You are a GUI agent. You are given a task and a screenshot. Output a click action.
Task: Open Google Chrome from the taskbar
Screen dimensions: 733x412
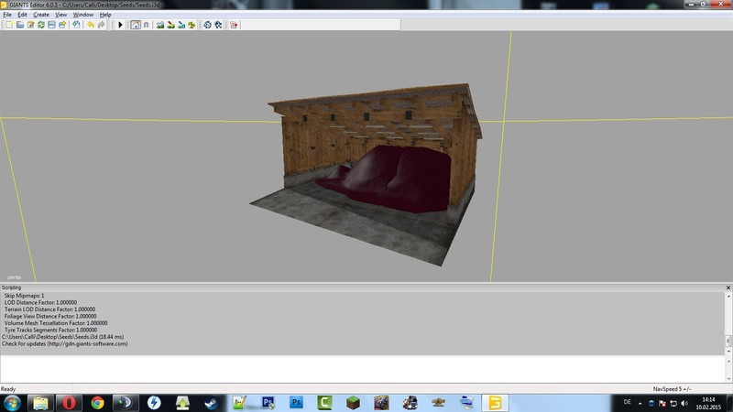(x=97, y=402)
